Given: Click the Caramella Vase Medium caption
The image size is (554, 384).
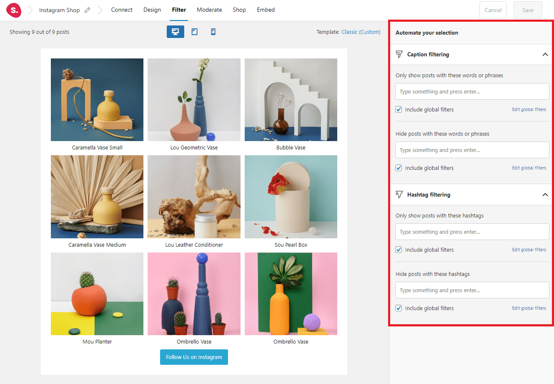Looking at the screenshot, I should [x=97, y=245].
